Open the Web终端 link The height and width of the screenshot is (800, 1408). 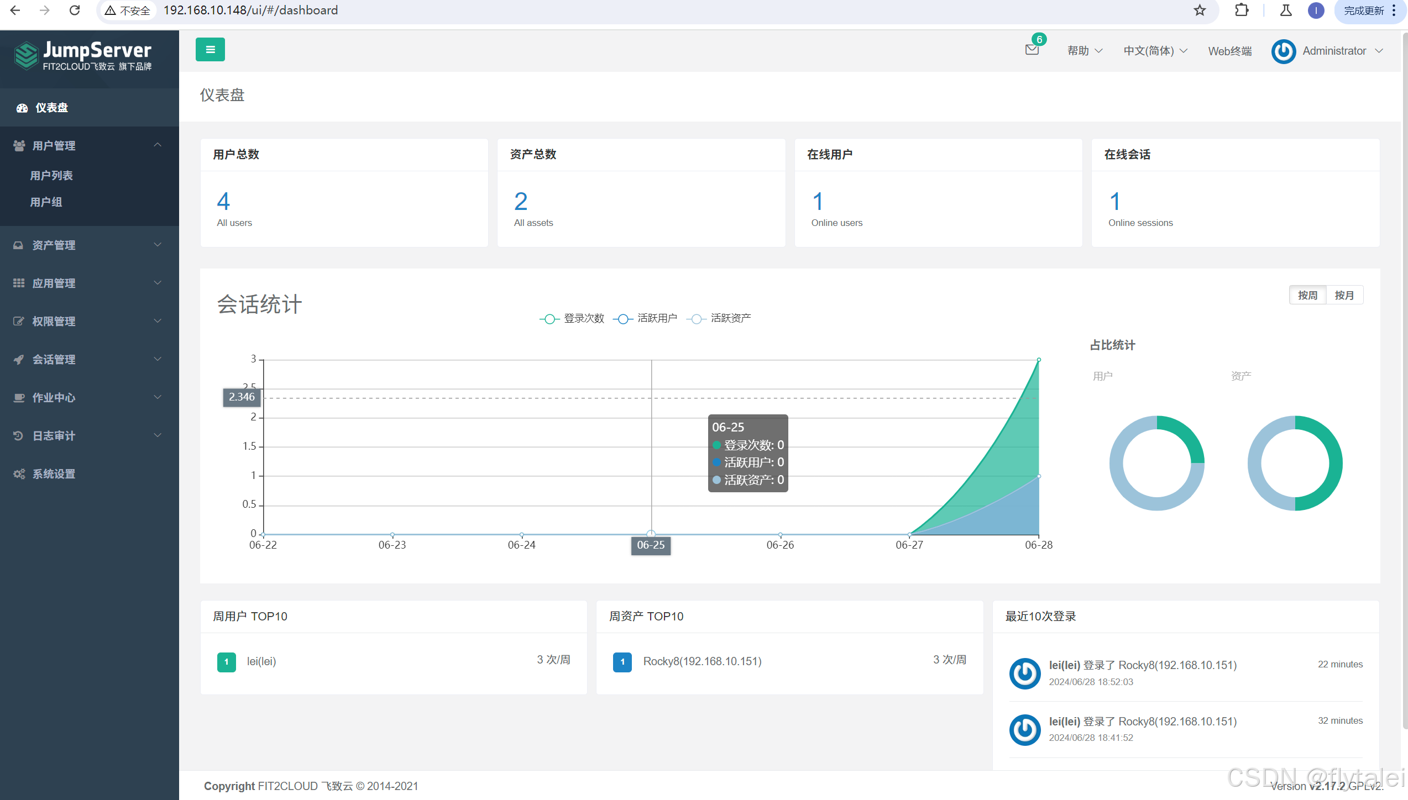pyautogui.click(x=1229, y=51)
